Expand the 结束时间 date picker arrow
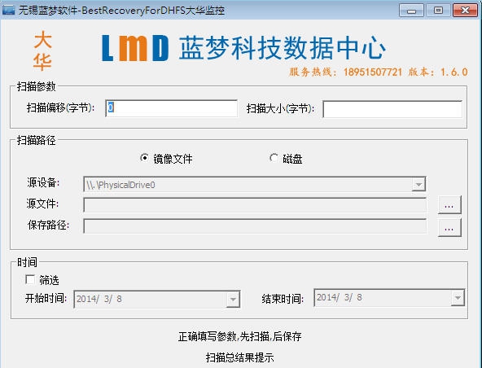Screen dimensions: 482x368 (x=458, y=298)
